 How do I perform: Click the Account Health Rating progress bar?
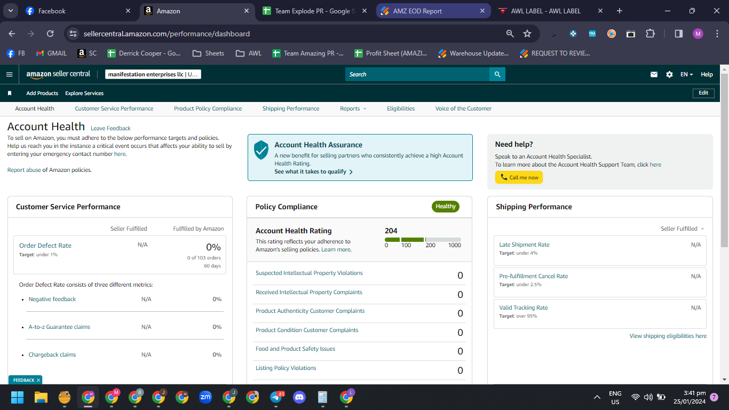(x=423, y=240)
